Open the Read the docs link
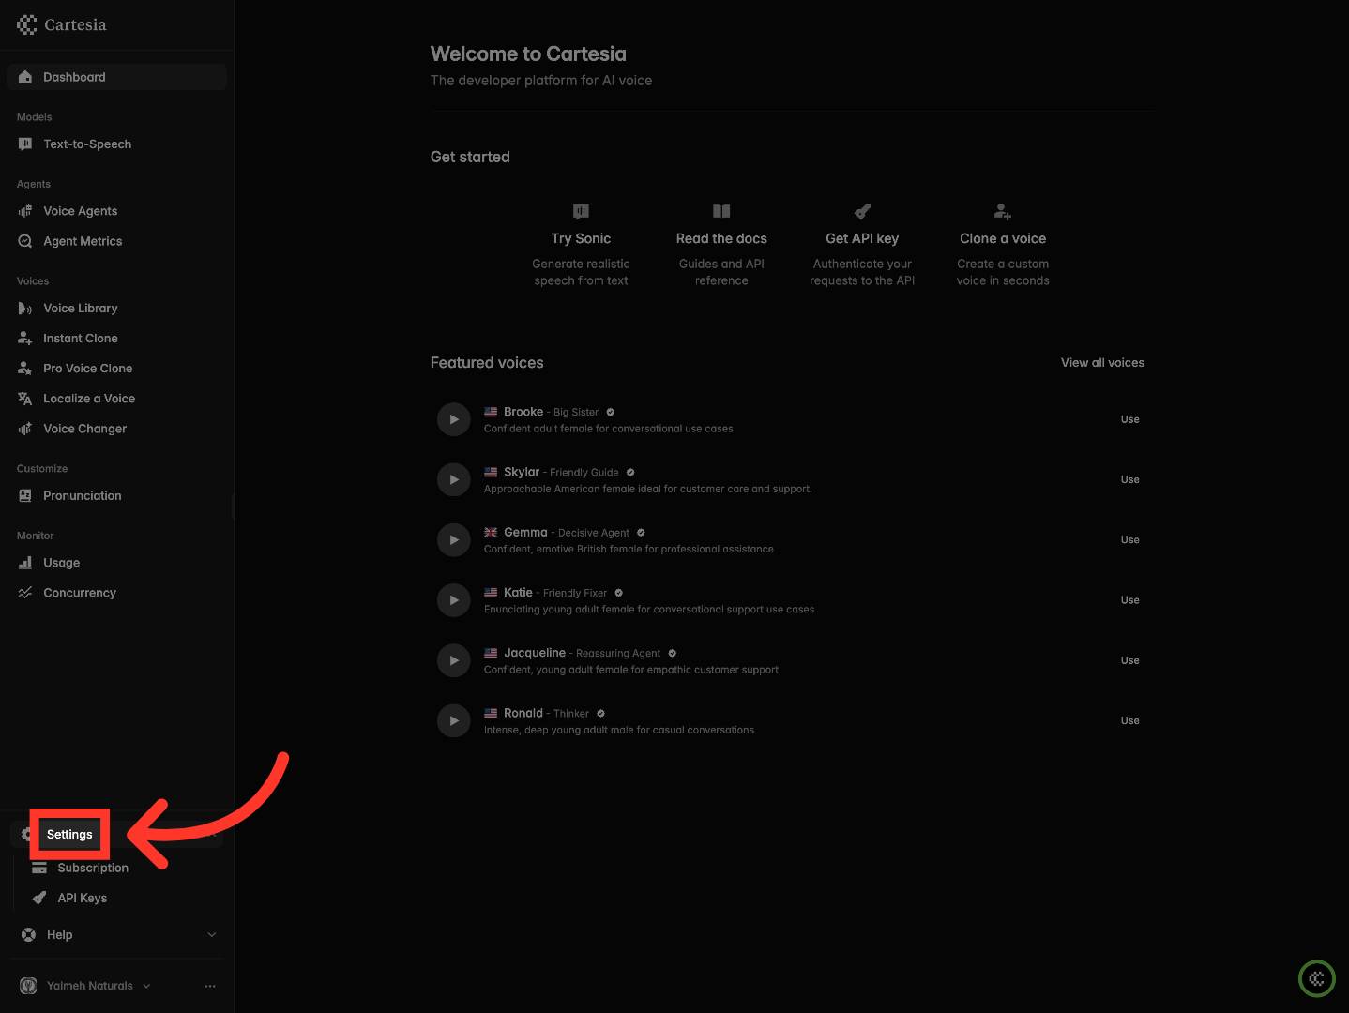 721,238
